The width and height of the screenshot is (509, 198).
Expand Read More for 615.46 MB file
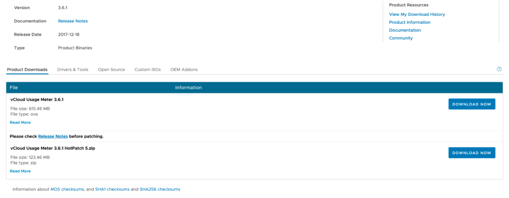click(20, 123)
